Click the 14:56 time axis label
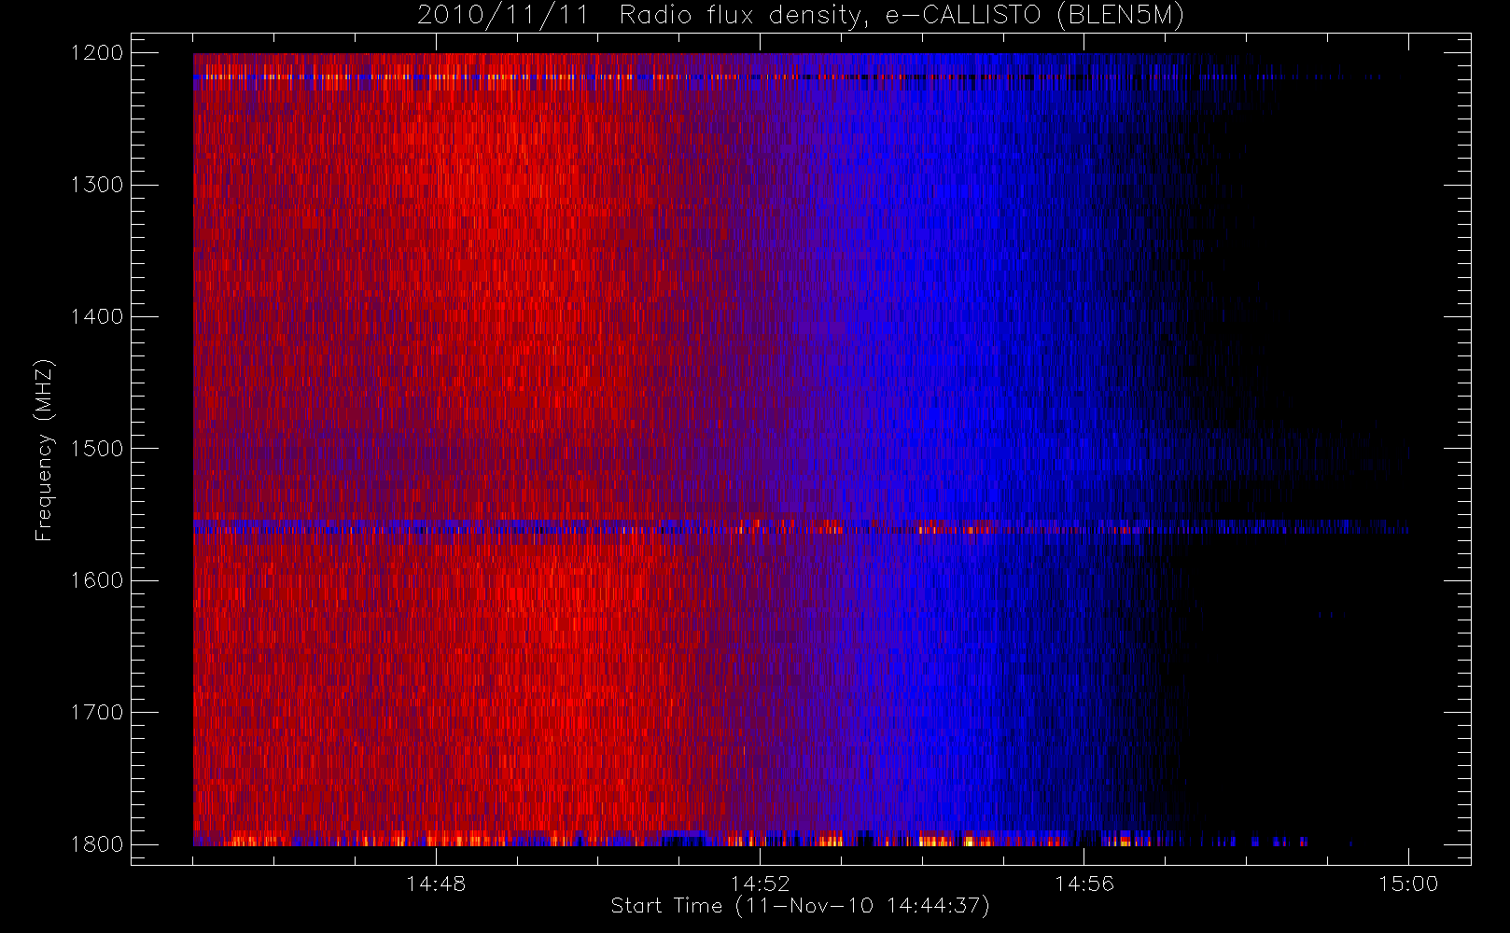 [x=1084, y=884]
